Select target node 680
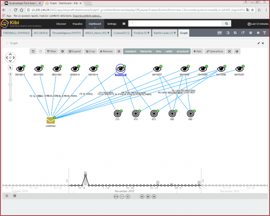The height and width of the screenshot is (216, 270). point(191,113)
